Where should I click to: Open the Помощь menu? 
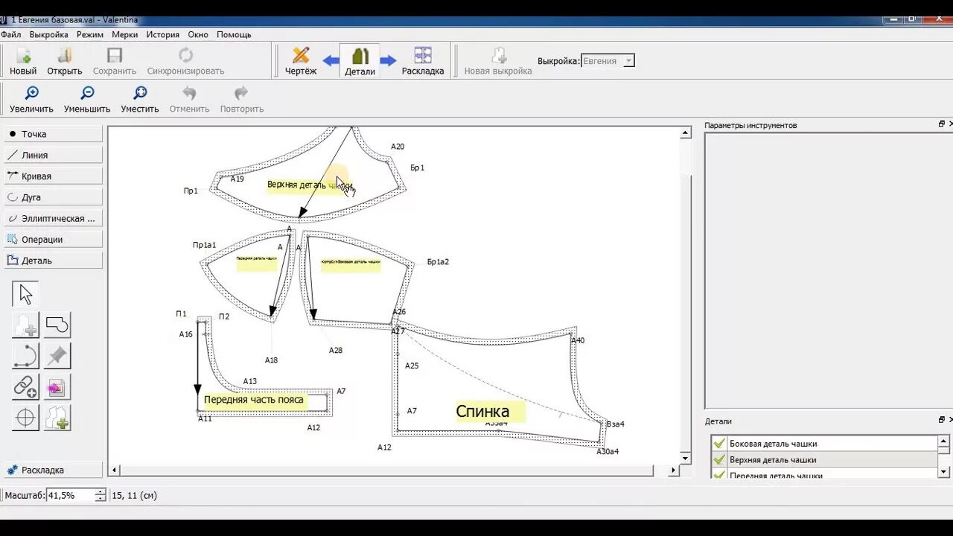[234, 34]
